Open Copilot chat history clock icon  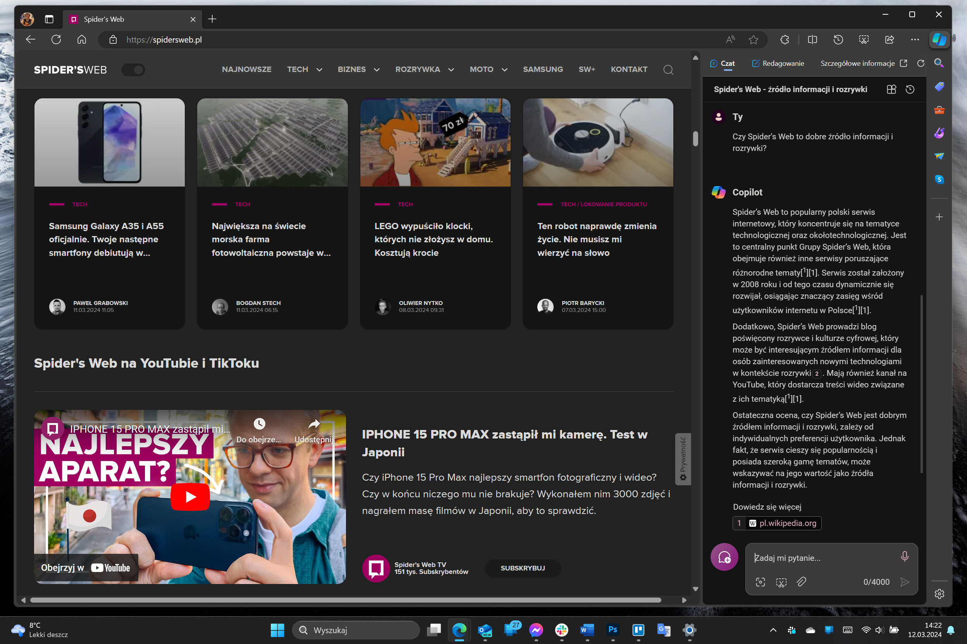tap(910, 89)
